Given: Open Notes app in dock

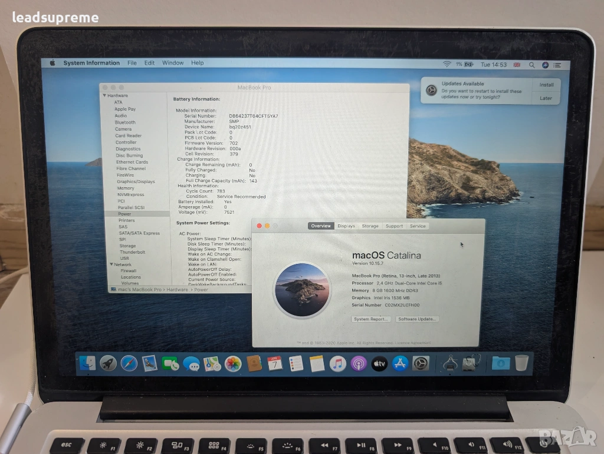Looking at the screenshot, I should tap(317, 364).
